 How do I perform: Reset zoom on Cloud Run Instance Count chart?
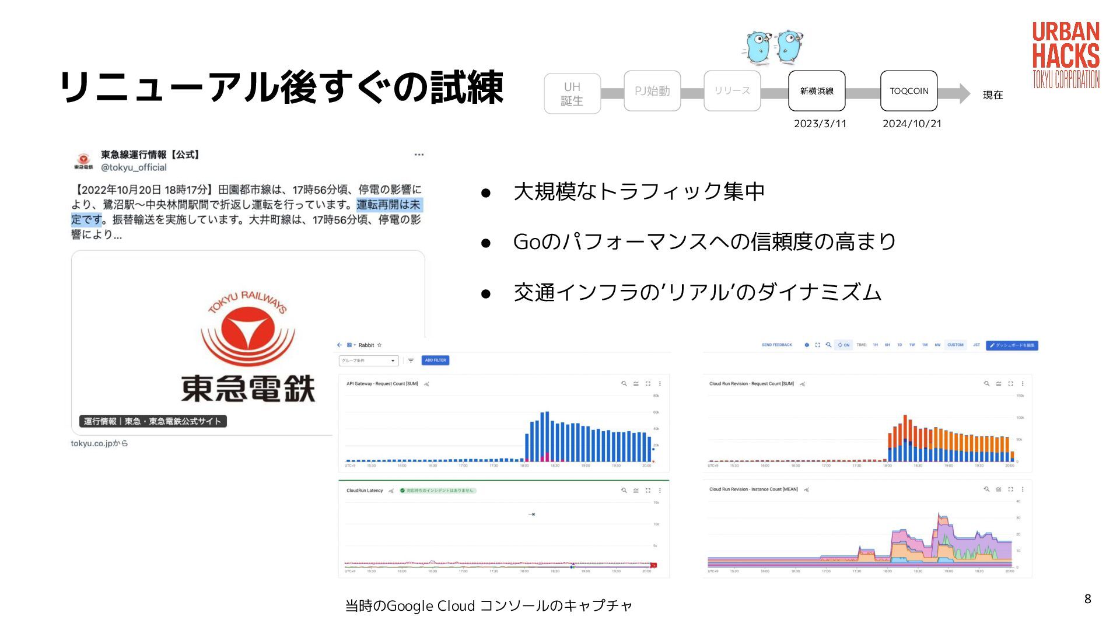(x=986, y=489)
